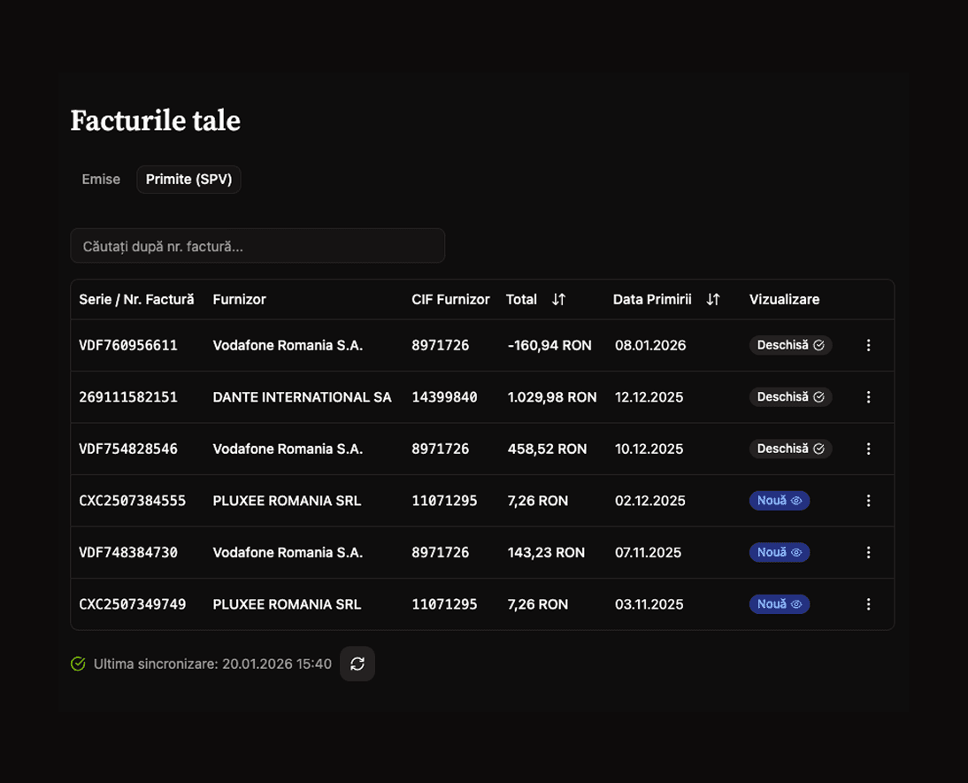
Task: Open kebab menu for invoice CXC2507384555
Action: (x=868, y=501)
